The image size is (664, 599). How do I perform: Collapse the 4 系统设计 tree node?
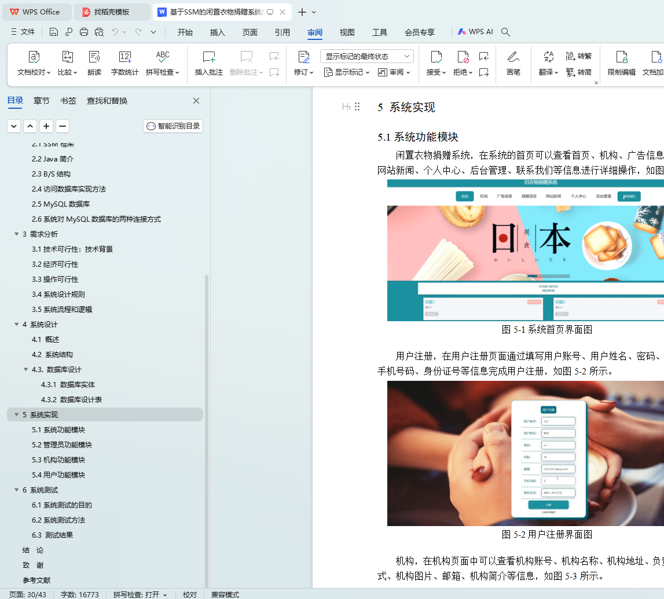[x=17, y=324]
